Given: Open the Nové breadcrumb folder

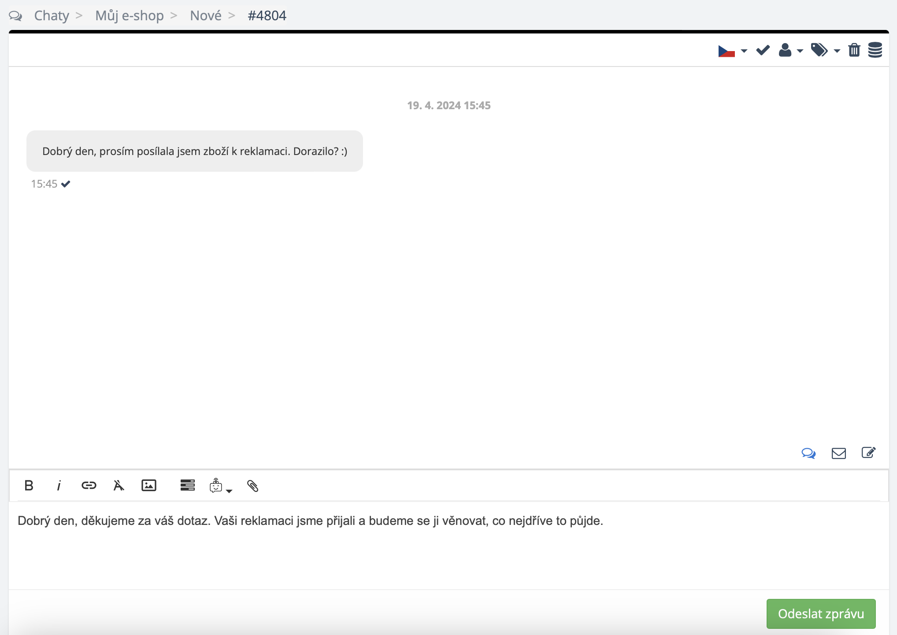Looking at the screenshot, I should pos(206,15).
